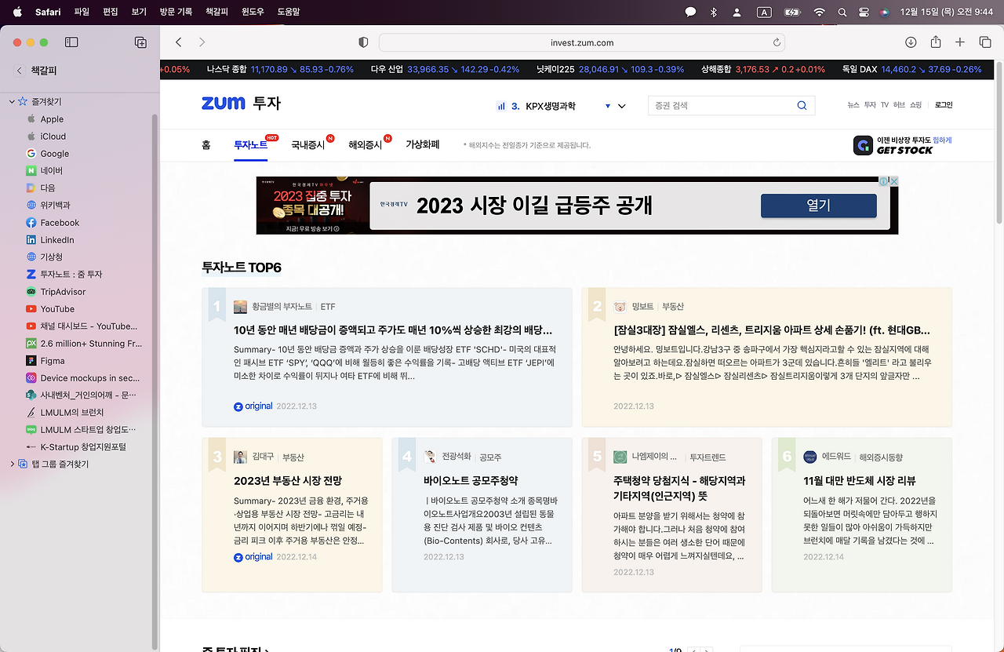Click the YouTube bookmark icon
Image resolution: width=1004 pixels, height=652 pixels.
pos(31,309)
